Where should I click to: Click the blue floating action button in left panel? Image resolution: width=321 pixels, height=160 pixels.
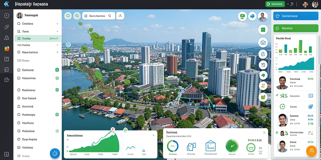(x=55, y=153)
